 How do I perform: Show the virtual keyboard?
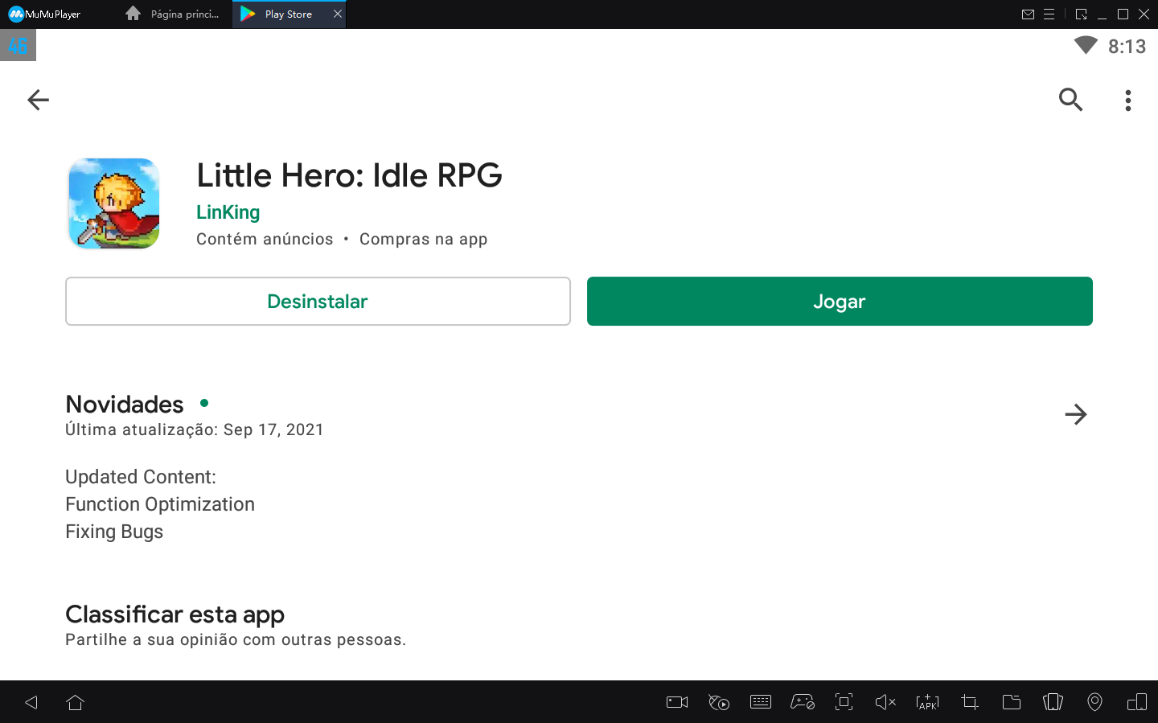tap(761, 701)
